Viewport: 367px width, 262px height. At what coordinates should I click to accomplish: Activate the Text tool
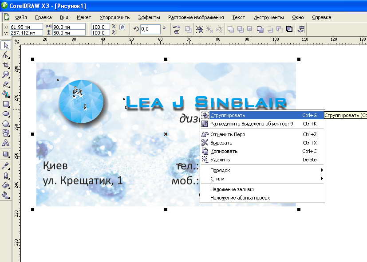click(x=6, y=143)
